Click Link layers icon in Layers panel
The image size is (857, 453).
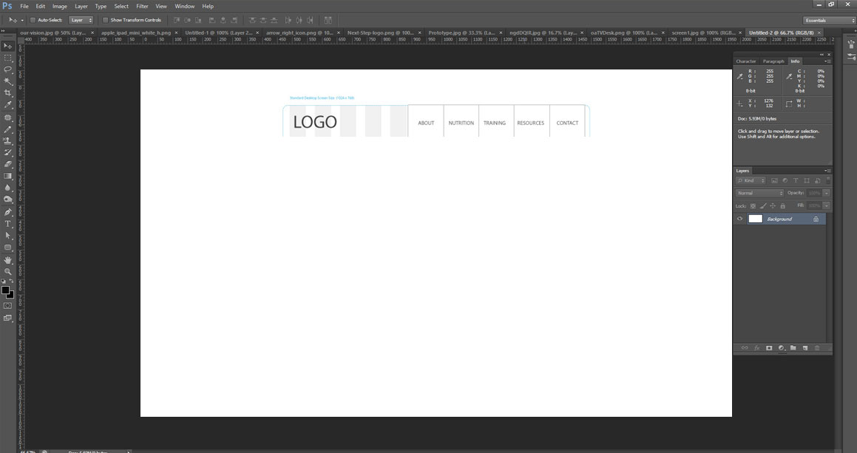point(745,348)
